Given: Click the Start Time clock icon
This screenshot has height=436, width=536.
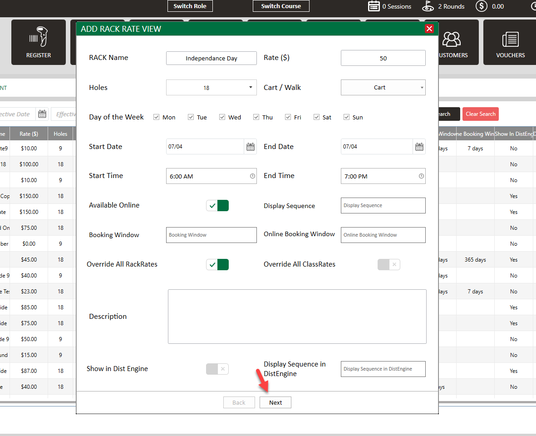Looking at the screenshot, I should (252, 176).
